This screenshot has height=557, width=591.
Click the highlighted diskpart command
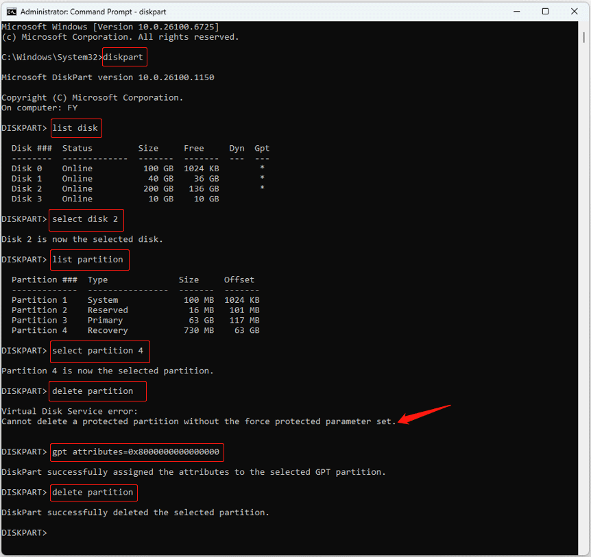coord(123,57)
